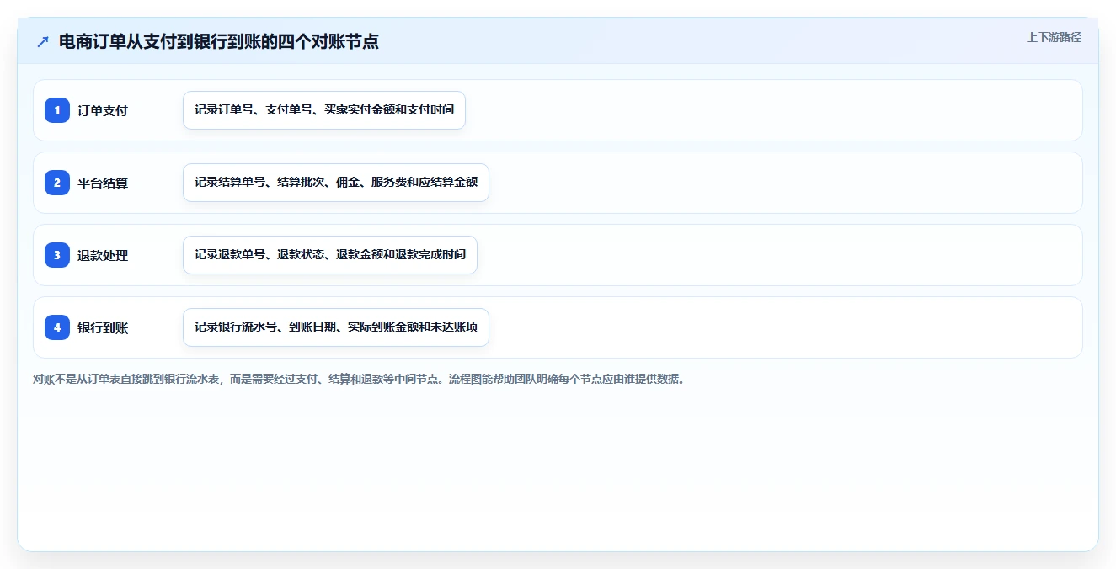Open the 记录结算单号、结算批次 detail box
The width and height of the screenshot is (1116, 569).
(336, 183)
